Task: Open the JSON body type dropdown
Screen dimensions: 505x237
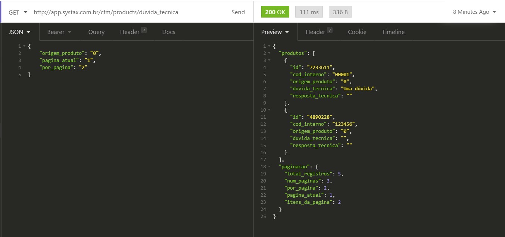Action: click(19, 32)
